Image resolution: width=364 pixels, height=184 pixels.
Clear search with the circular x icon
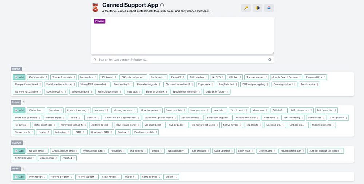(x=270, y=60)
